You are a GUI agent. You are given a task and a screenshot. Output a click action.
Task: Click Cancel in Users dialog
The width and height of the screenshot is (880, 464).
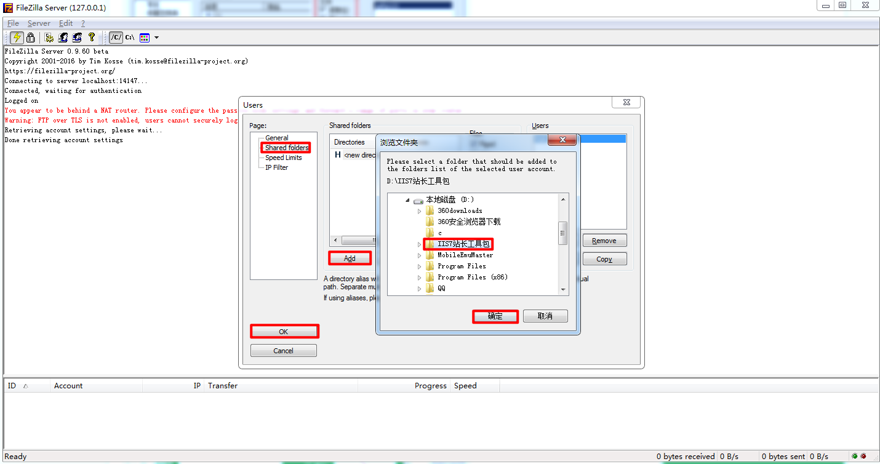click(284, 351)
